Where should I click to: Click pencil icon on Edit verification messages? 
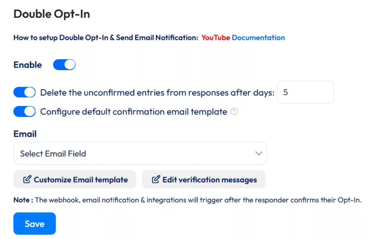(156, 179)
